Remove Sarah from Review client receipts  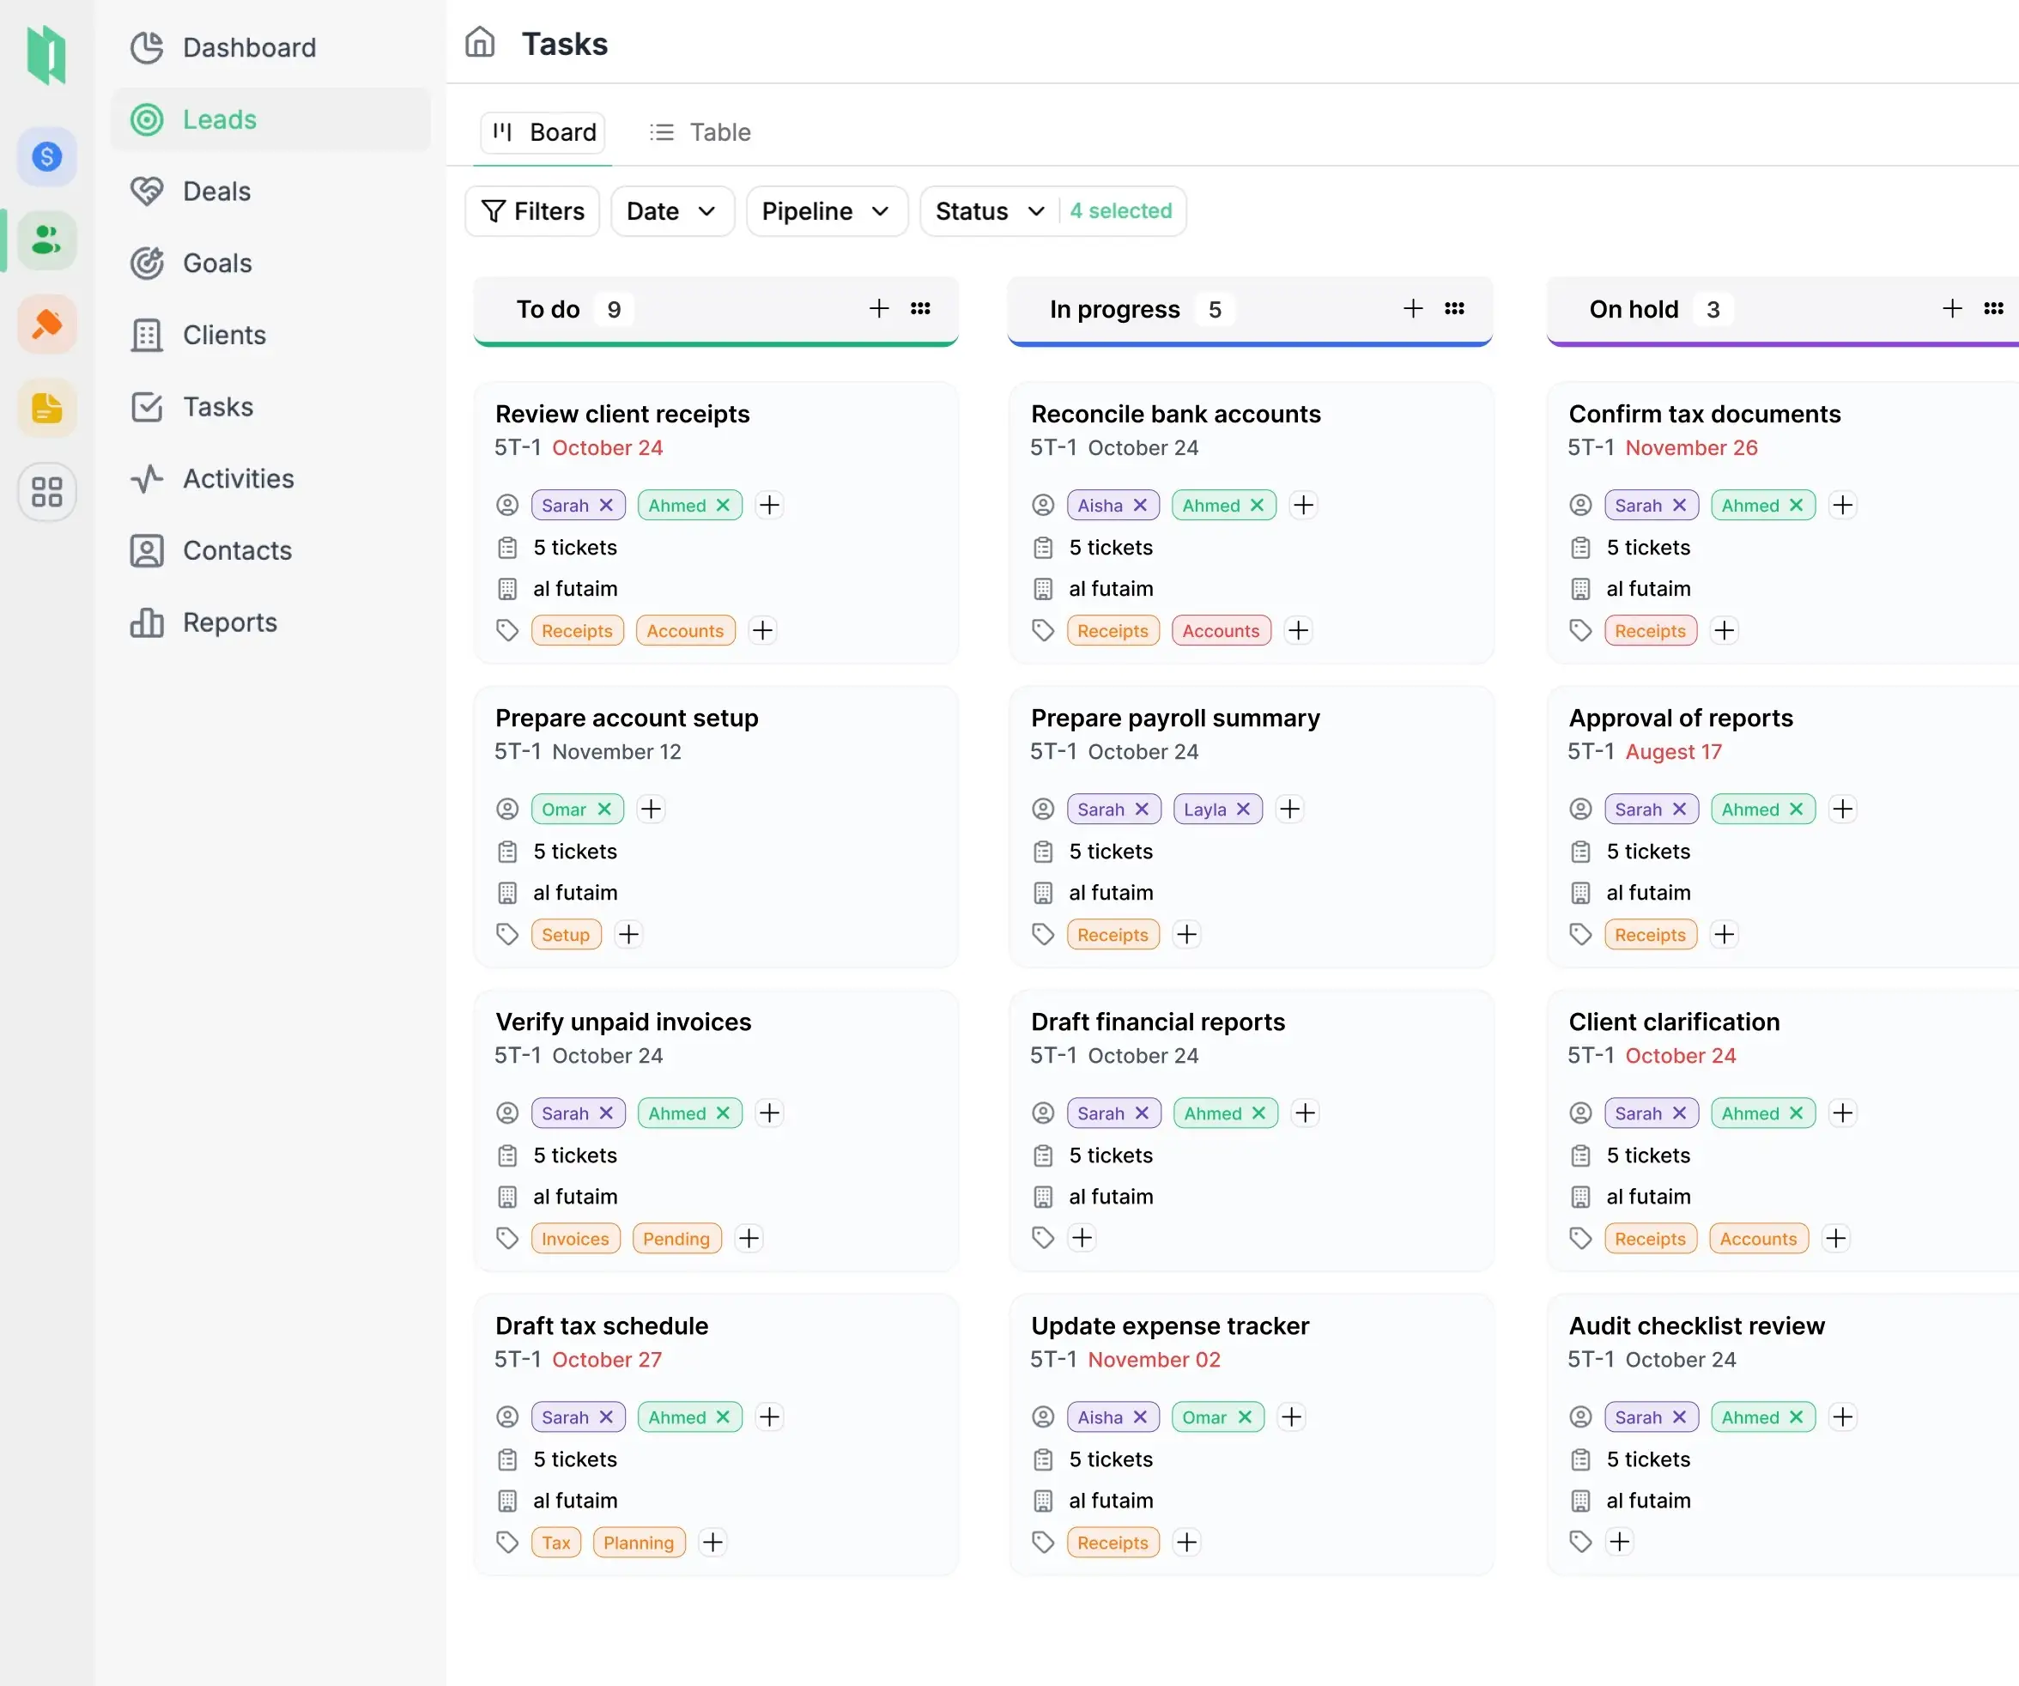coord(607,506)
